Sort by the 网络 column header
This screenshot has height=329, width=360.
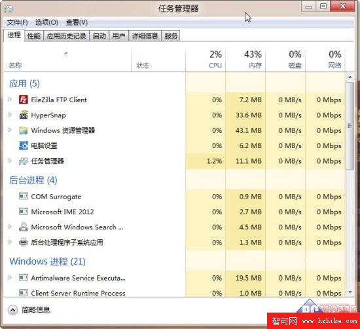point(325,60)
